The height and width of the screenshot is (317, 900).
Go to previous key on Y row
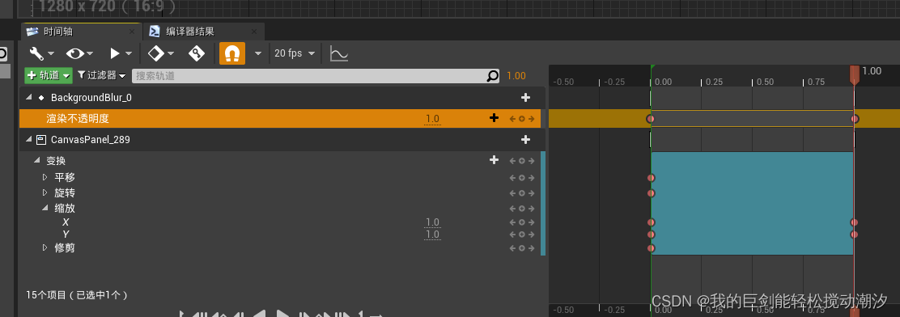click(x=512, y=235)
